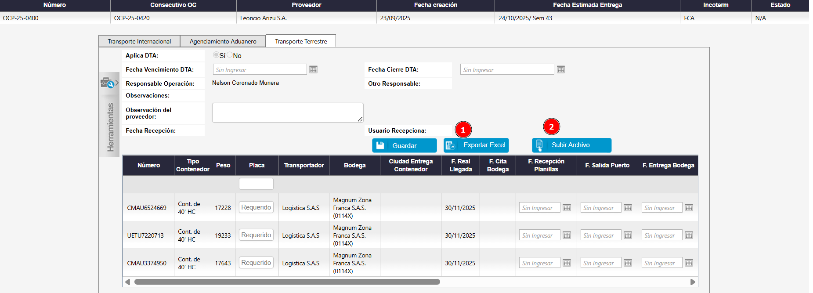This screenshot has width=813, height=293.
Task: Open F. Entrega Bodega calendar for CMAU3374950
Action: 689,263
